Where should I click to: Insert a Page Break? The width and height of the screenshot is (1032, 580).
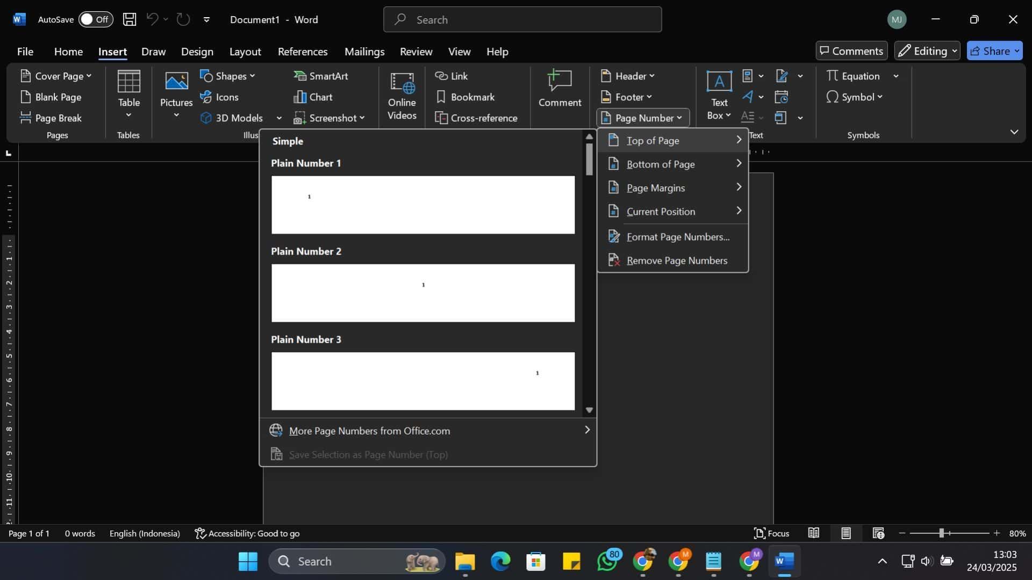pyautogui.click(x=51, y=118)
